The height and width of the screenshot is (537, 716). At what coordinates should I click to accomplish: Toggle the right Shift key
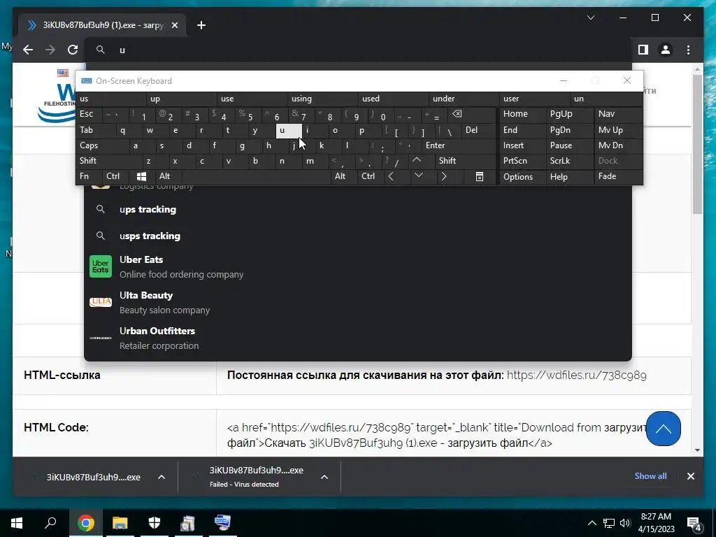465,161
